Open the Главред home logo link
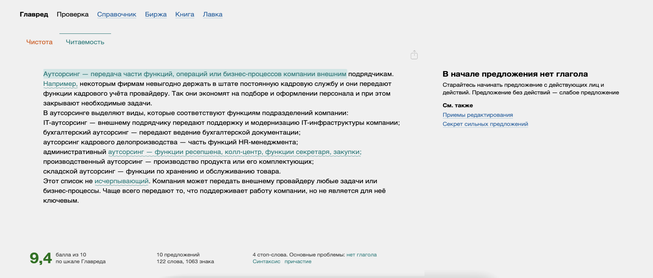This screenshot has width=653, height=278. click(x=34, y=14)
